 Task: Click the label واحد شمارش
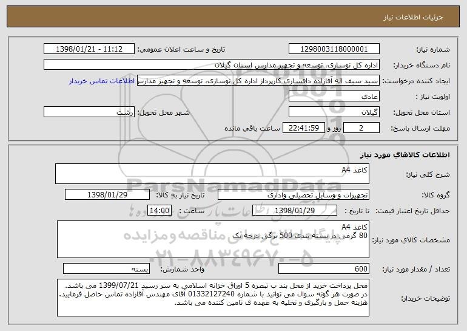(183, 269)
